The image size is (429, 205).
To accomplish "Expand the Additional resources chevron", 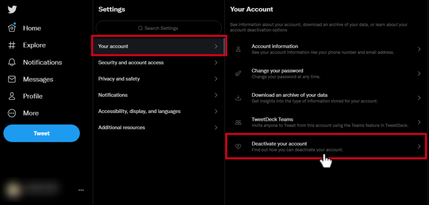I will tap(216, 127).
